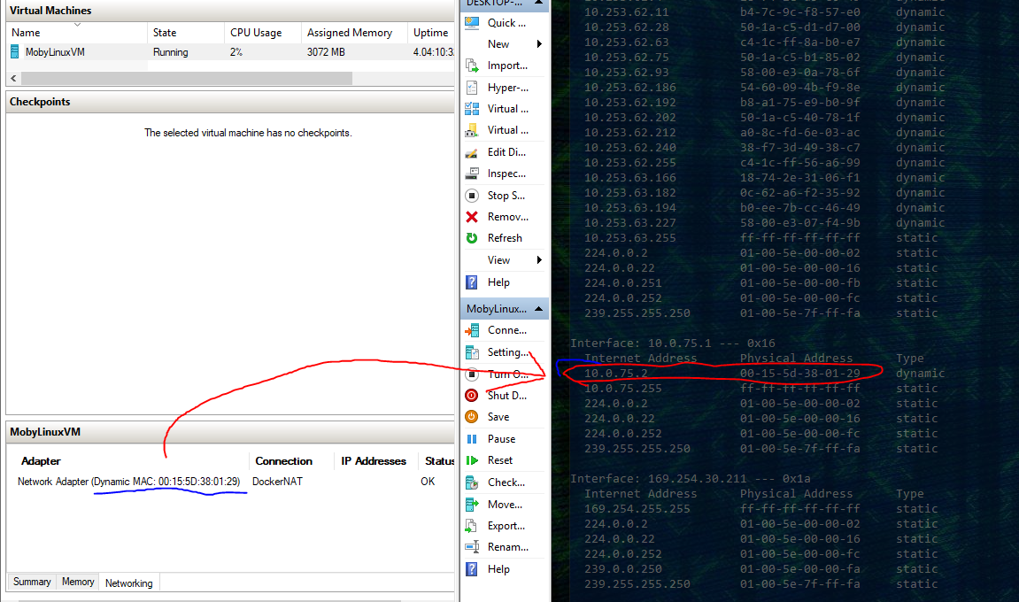Viewport: 1019px width, 602px height.
Task: Expand the New action submenu
Action: (x=498, y=43)
